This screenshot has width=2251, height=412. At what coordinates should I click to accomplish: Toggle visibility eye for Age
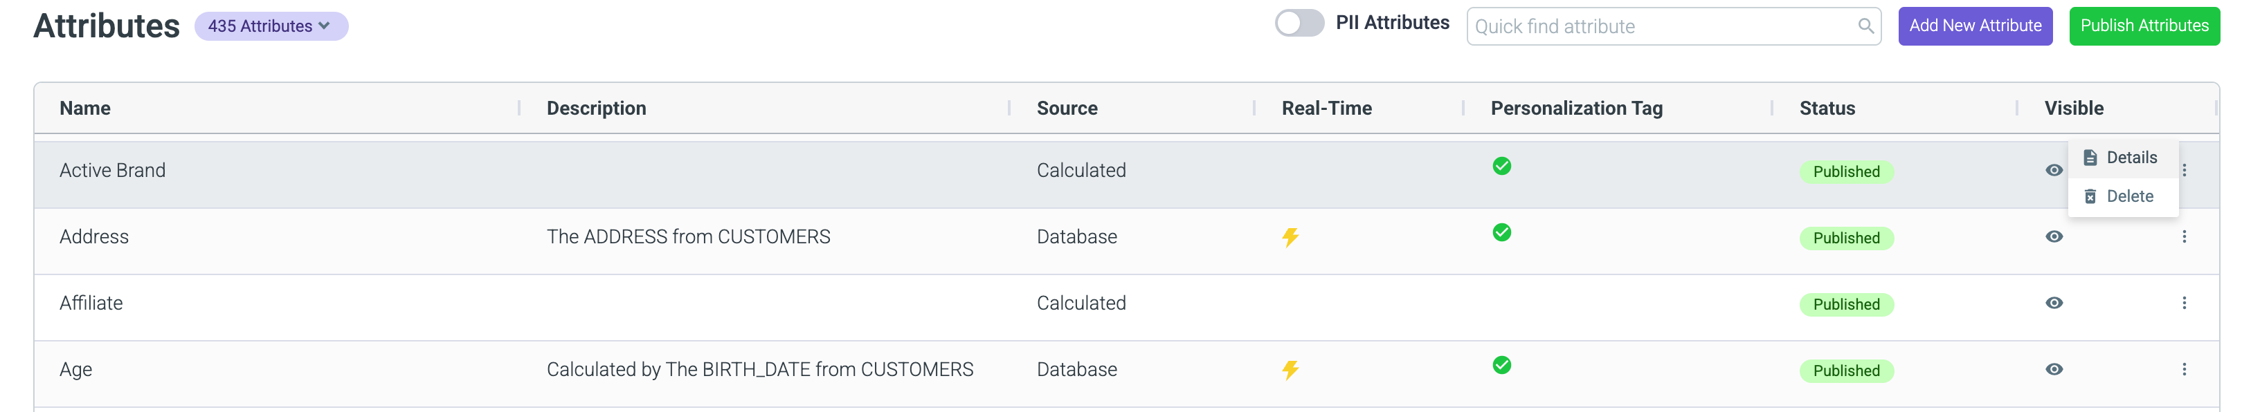tap(2054, 369)
